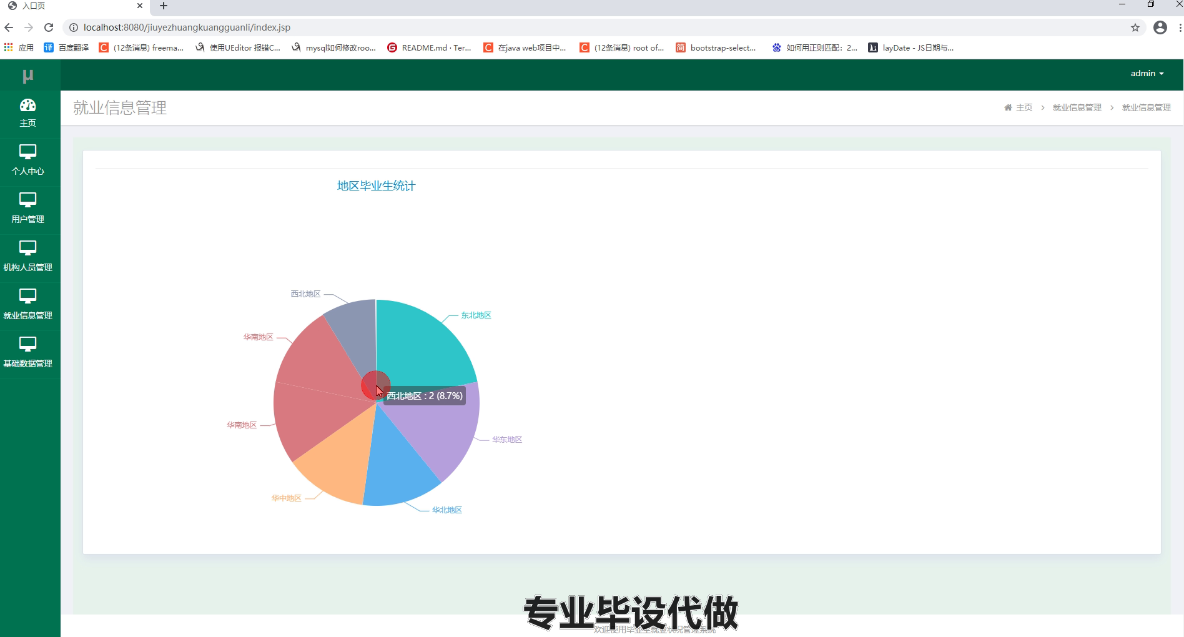Open the README.md · Ter... bookmark
Screen dimensions: 1184x637
tap(430, 47)
